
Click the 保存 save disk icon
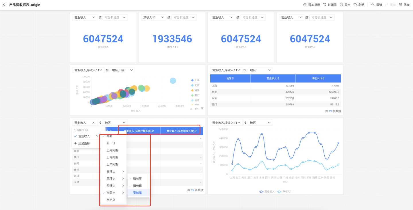pos(400,5)
